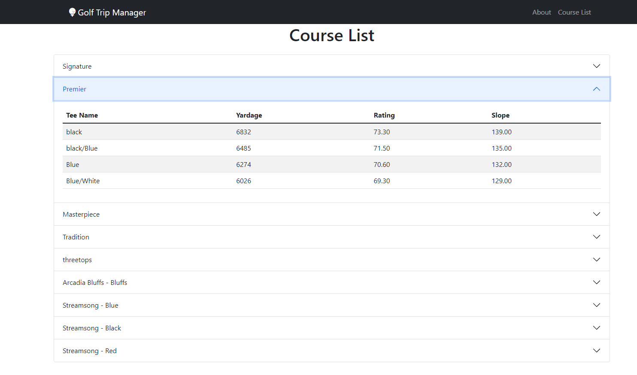The width and height of the screenshot is (637, 375).
Task: Click the chevron beside threetops
Action: (596, 260)
